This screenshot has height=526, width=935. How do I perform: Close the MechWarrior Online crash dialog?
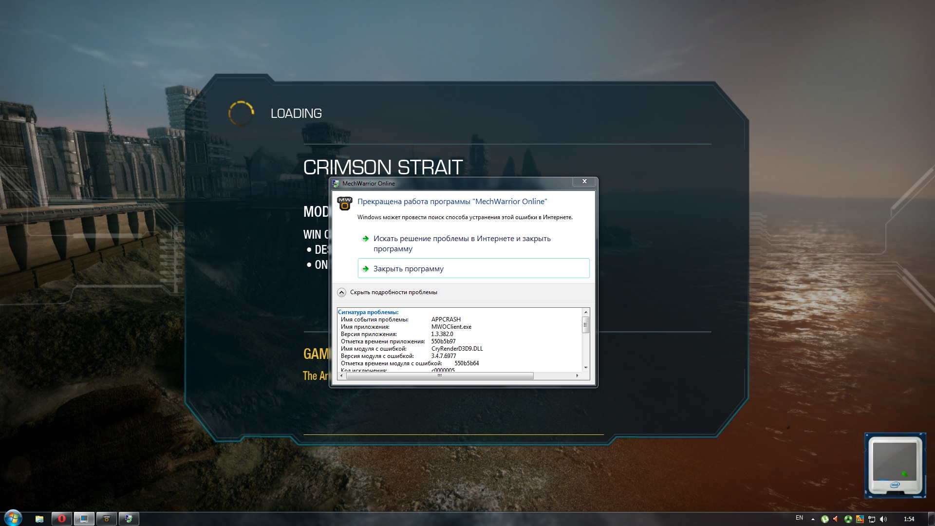(584, 181)
